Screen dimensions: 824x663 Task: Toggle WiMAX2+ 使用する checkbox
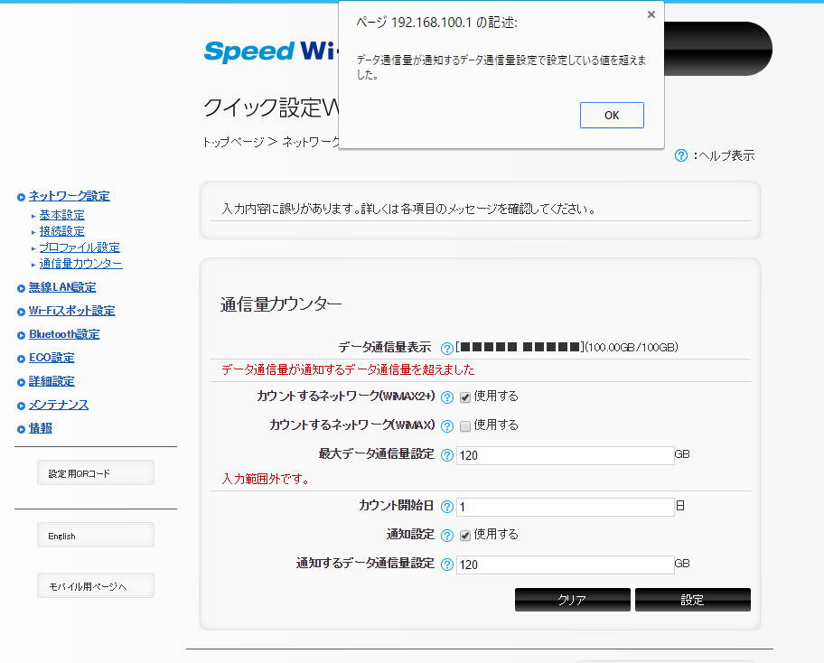(x=465, y=397)
